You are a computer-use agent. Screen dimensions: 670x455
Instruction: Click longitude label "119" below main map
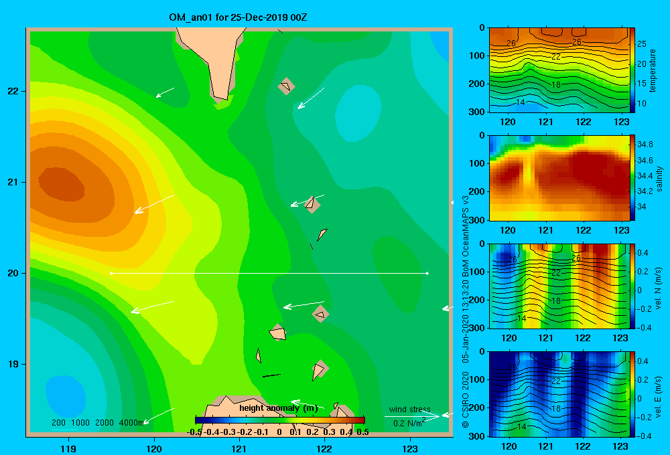click(68, 448)
